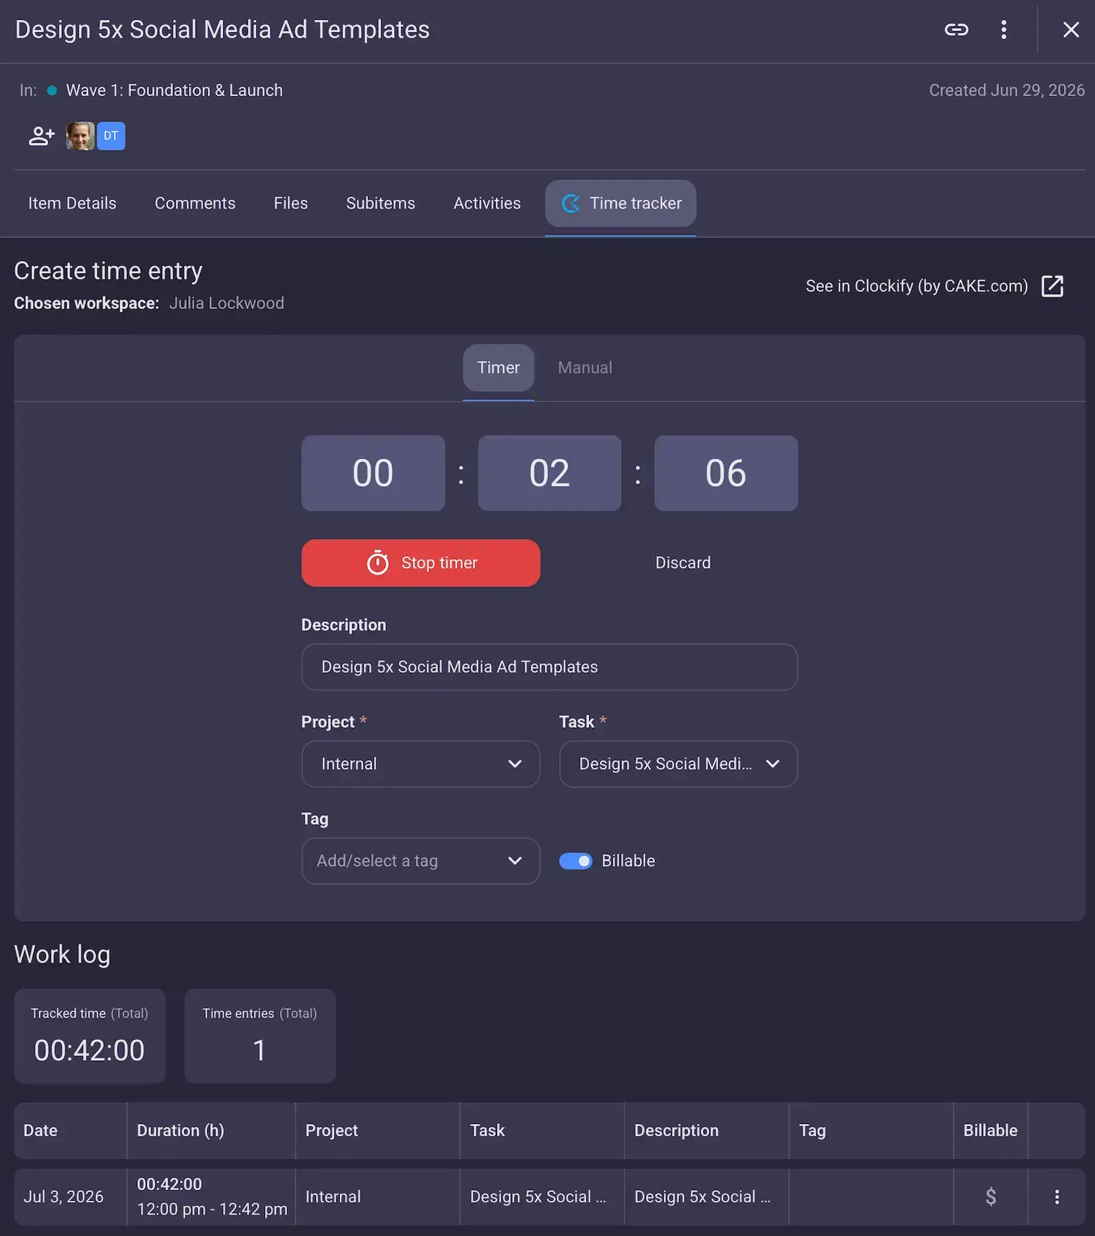
Task: Stop the running timer
Action: 421,563
